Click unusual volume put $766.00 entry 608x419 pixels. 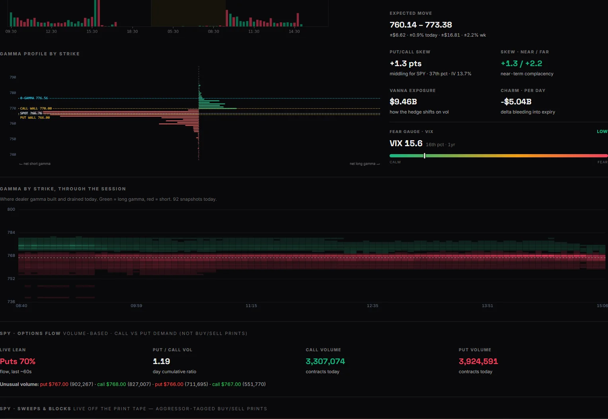point(181,384)
